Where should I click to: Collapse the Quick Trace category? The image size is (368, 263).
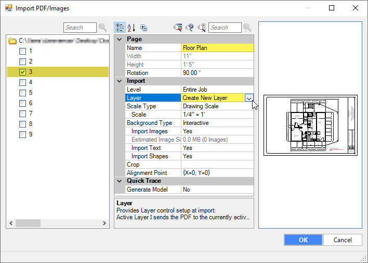[x=120, y=181]
